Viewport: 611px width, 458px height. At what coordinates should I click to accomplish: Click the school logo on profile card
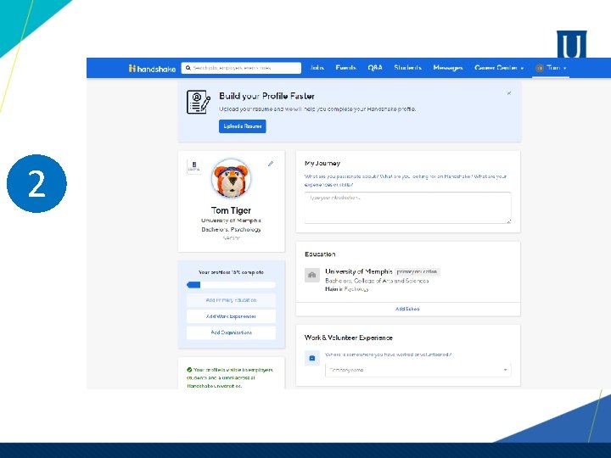(194, 167)
